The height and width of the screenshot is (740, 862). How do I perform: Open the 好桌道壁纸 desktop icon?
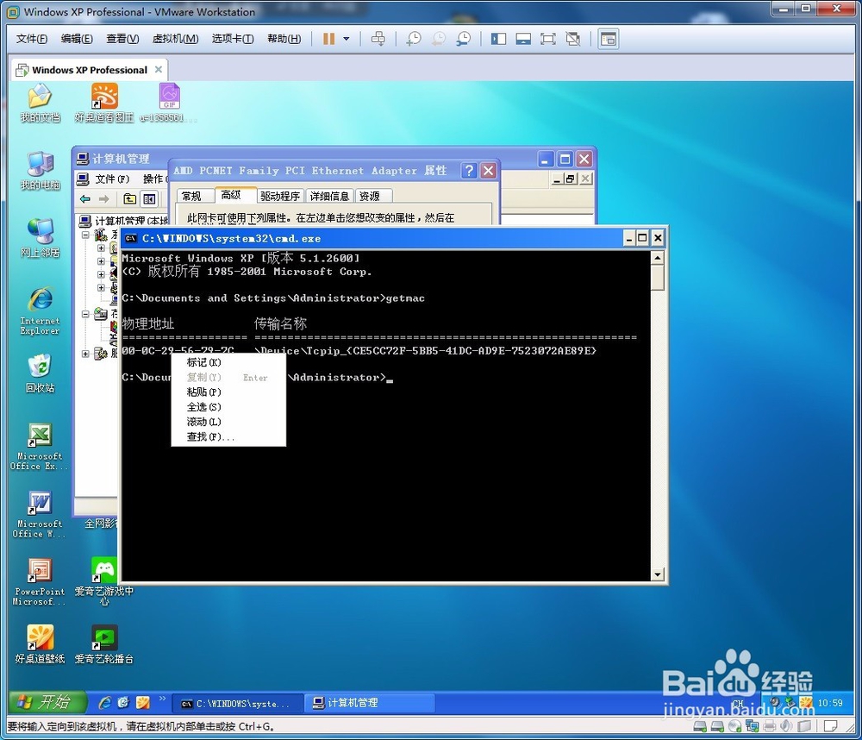[40, 644]
